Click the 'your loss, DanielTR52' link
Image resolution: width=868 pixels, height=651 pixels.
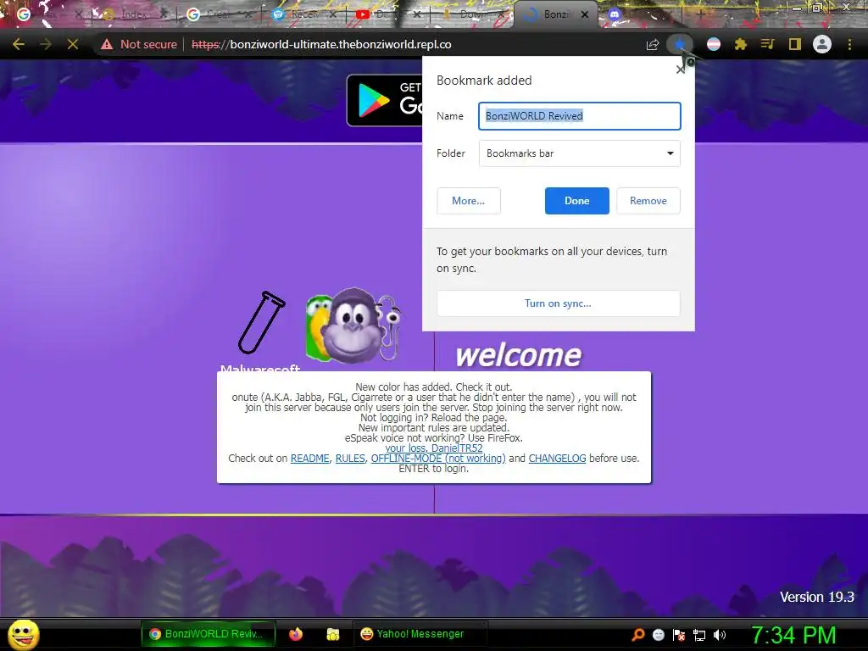434,448
